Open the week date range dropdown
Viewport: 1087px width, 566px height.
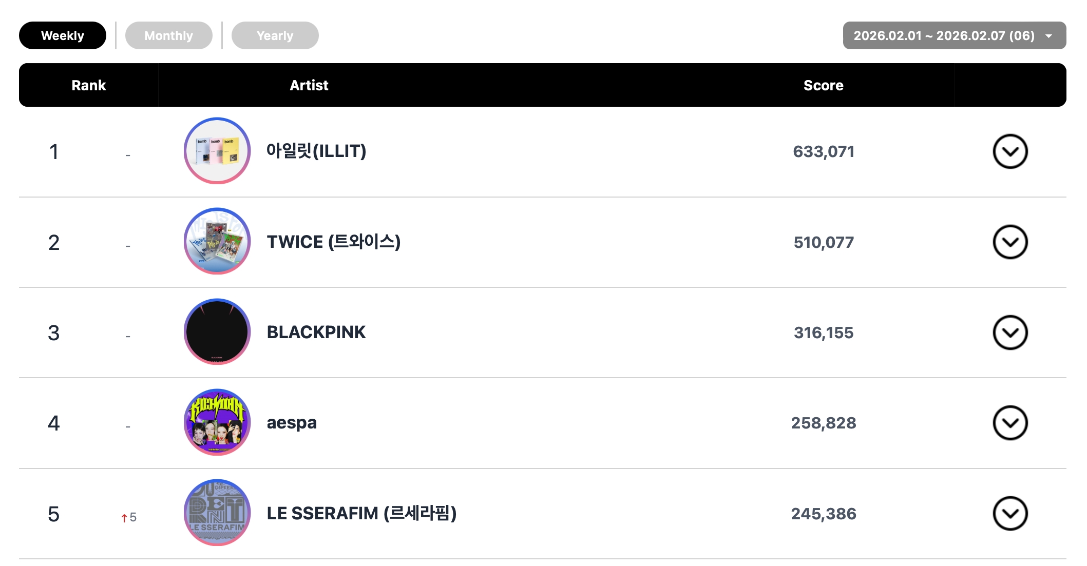954,35
